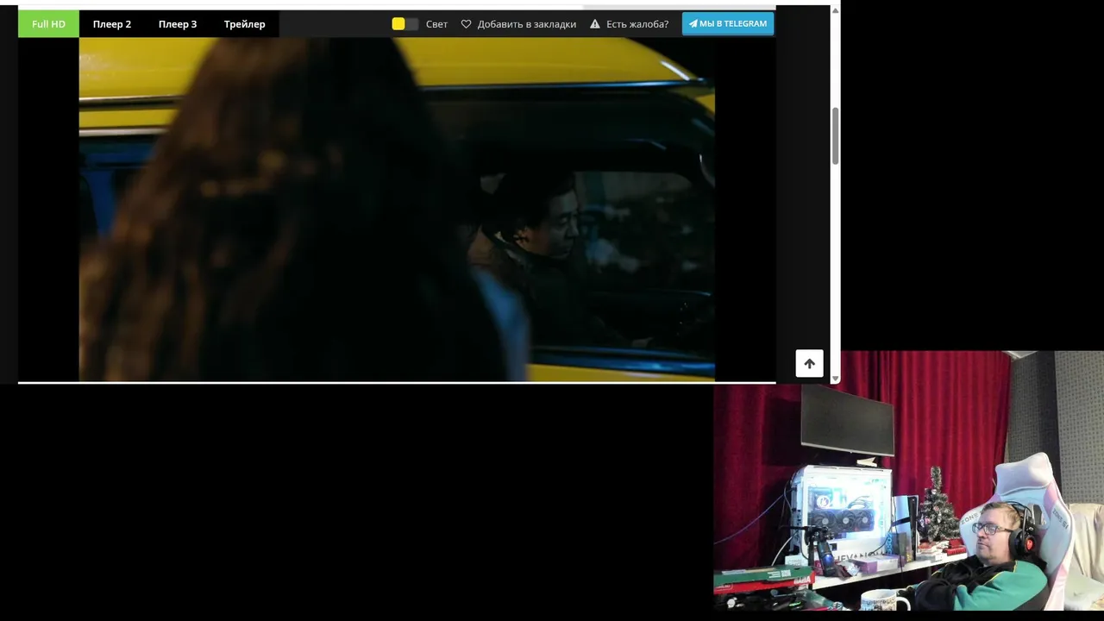Click the movie video player frame
This screenshot has width=1104, height=621.
point(397,210)
